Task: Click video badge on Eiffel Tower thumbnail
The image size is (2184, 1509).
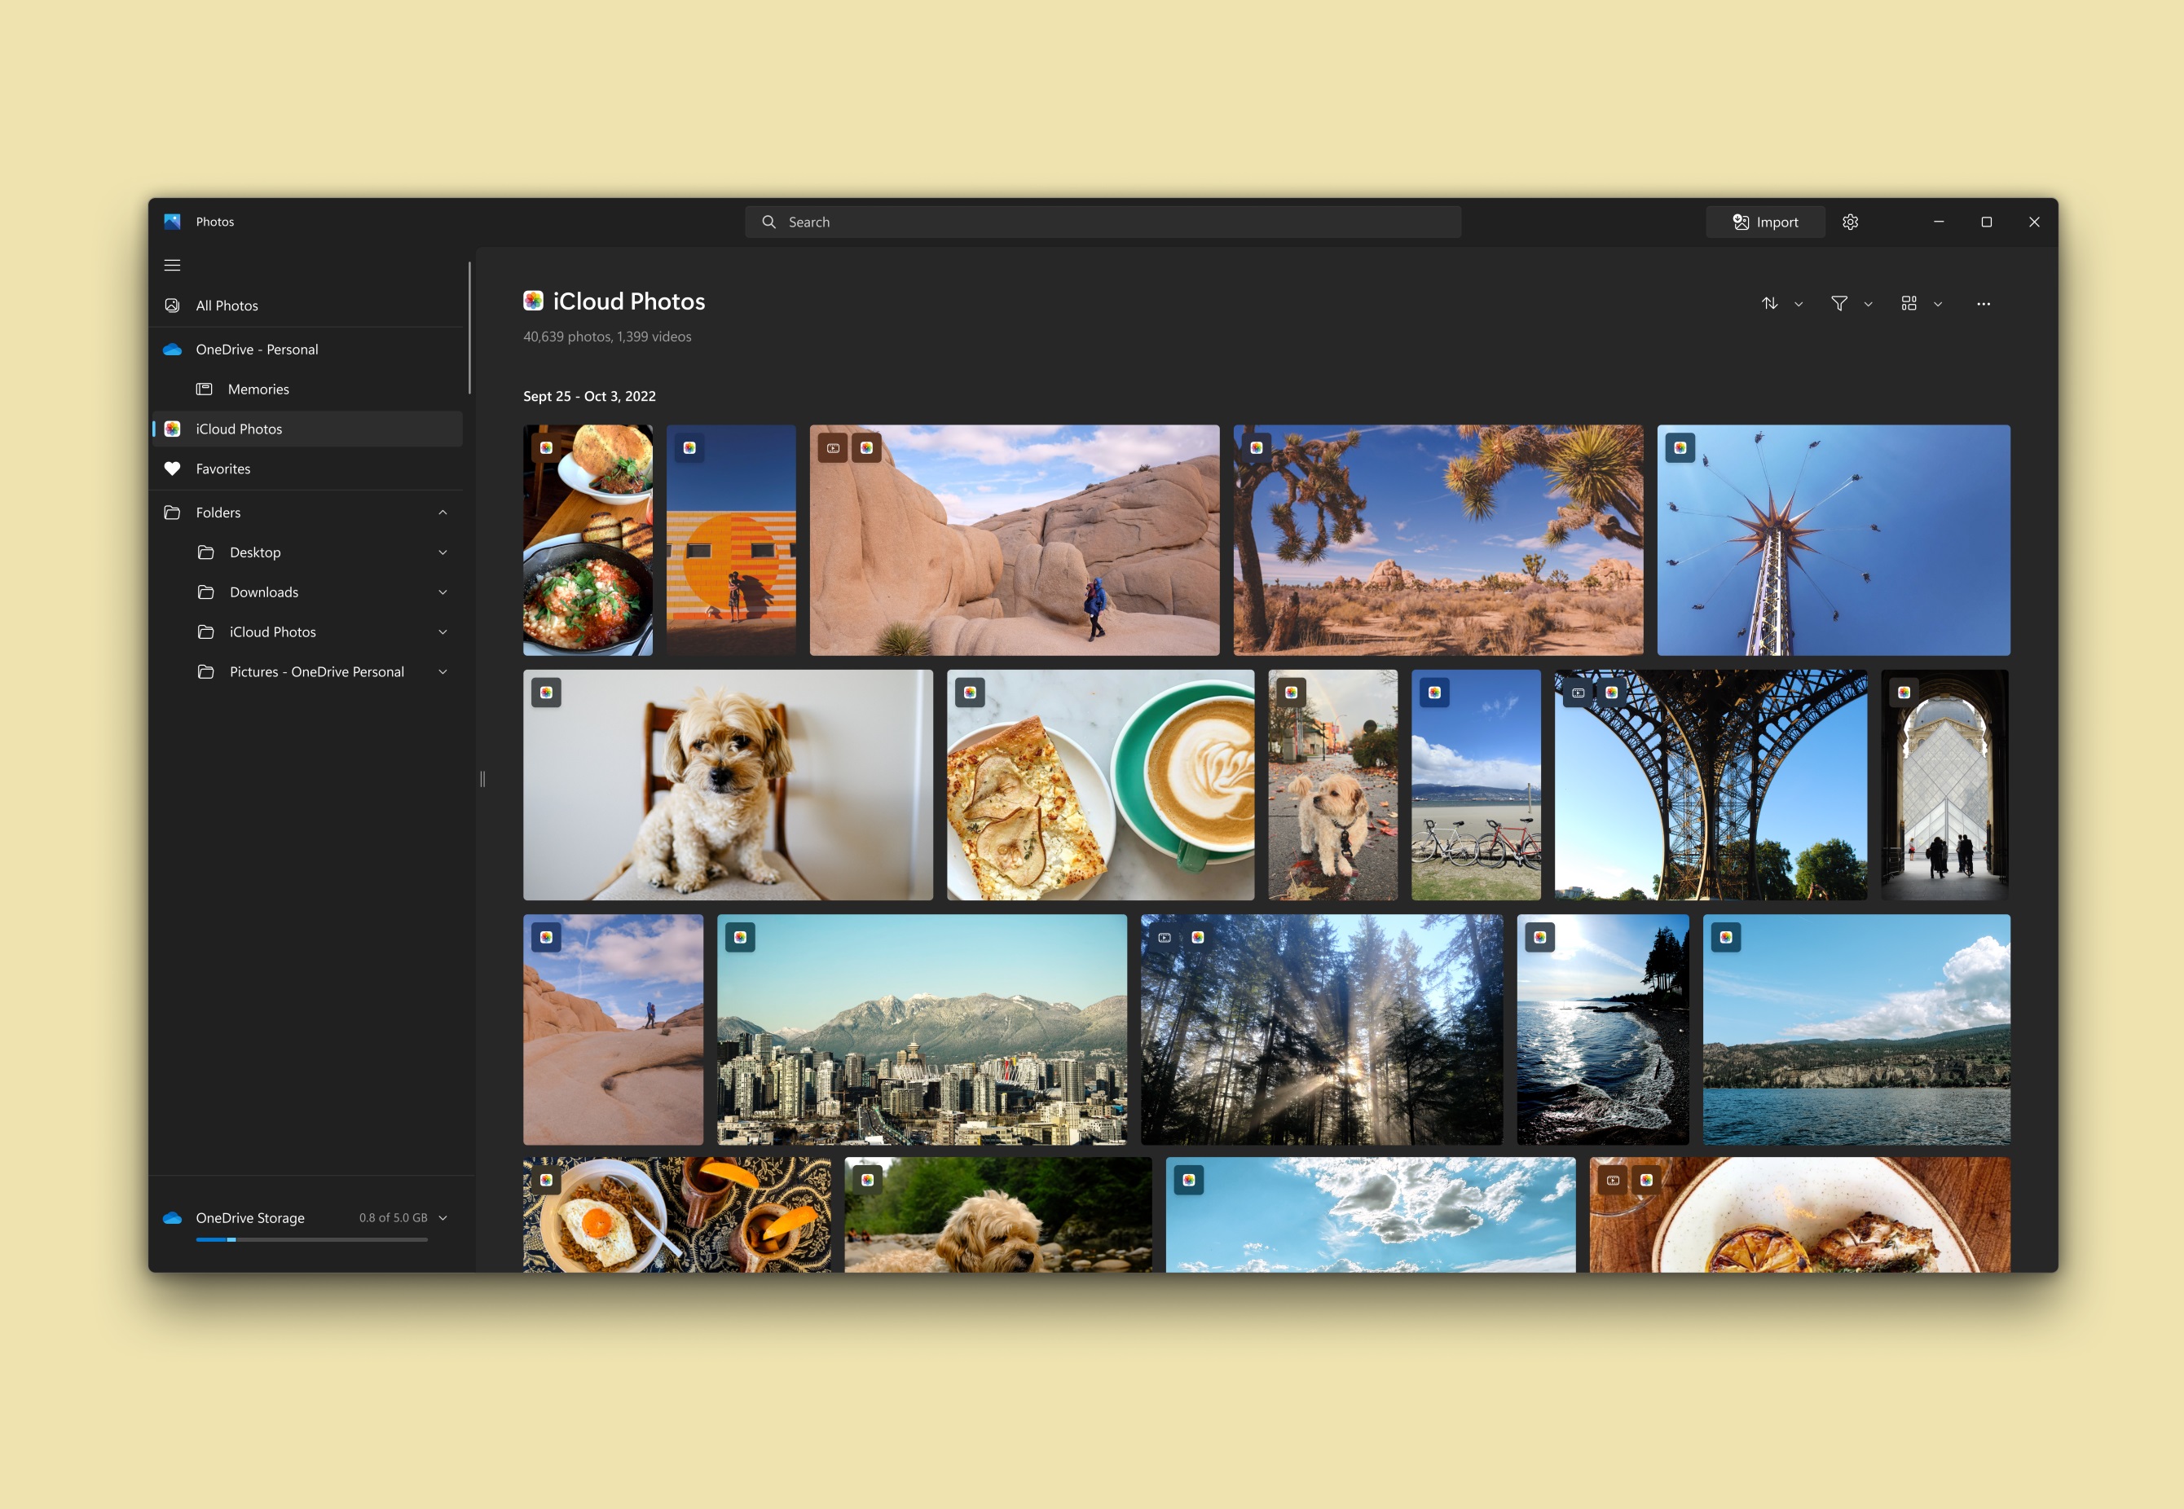Action: 1578,693
